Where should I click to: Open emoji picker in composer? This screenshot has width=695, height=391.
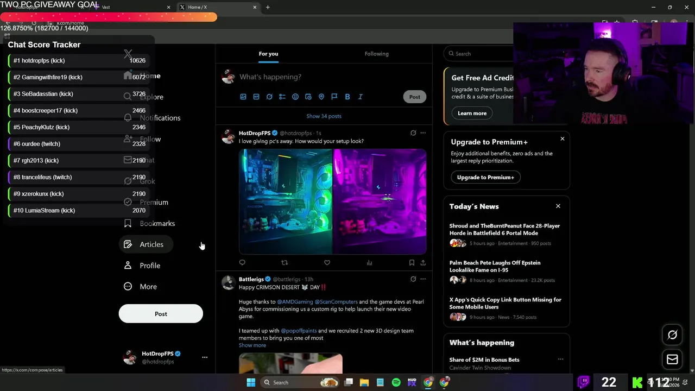coord(295,97)
